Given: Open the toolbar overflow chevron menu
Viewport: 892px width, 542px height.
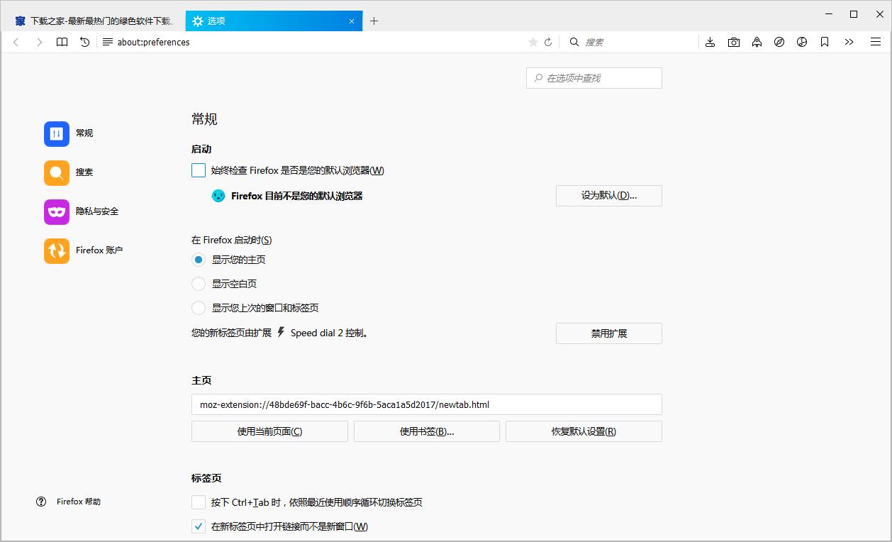Looking at the screenshot, I should coord(849,42).
